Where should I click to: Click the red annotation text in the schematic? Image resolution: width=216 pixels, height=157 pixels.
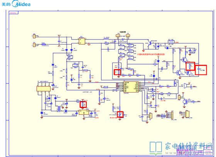coord(151,54)
